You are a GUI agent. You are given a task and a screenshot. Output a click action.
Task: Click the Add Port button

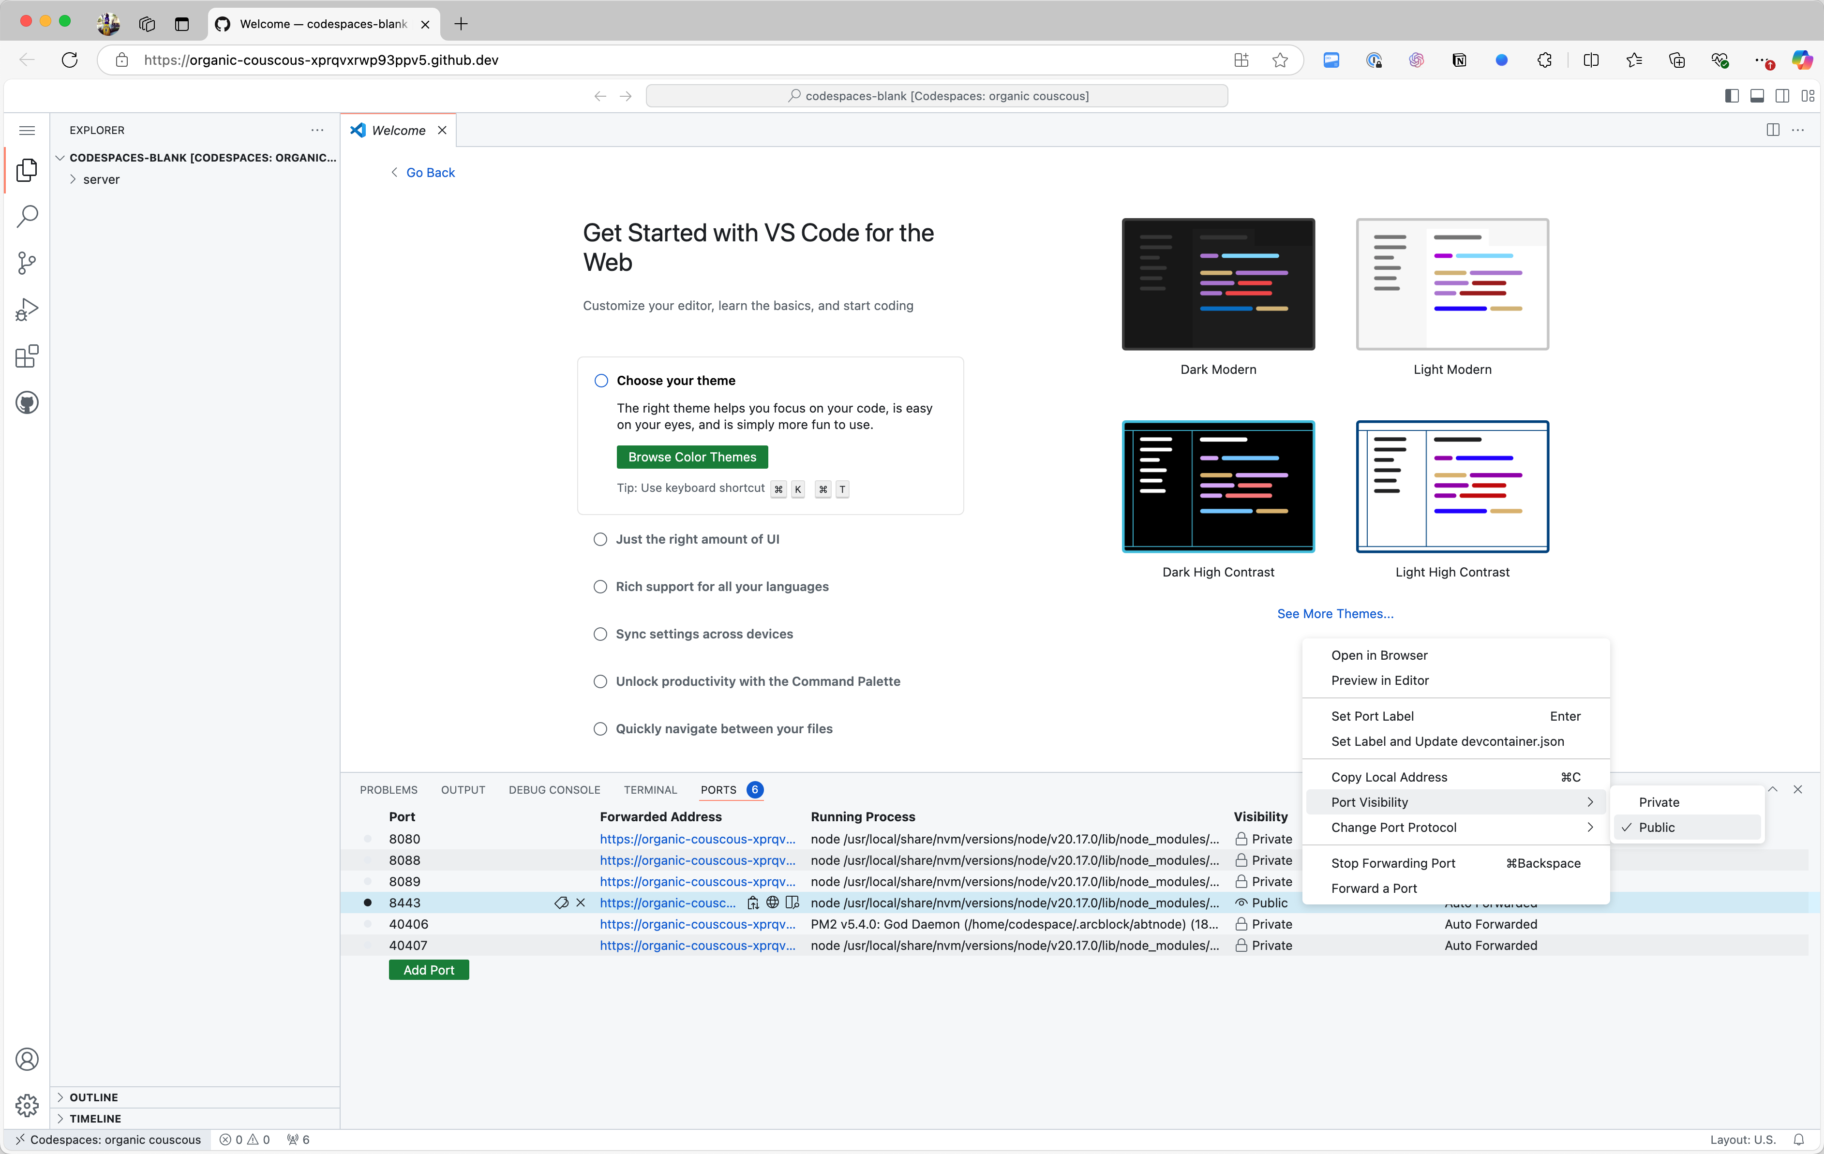pyautogui.click(x=429, y=970)
